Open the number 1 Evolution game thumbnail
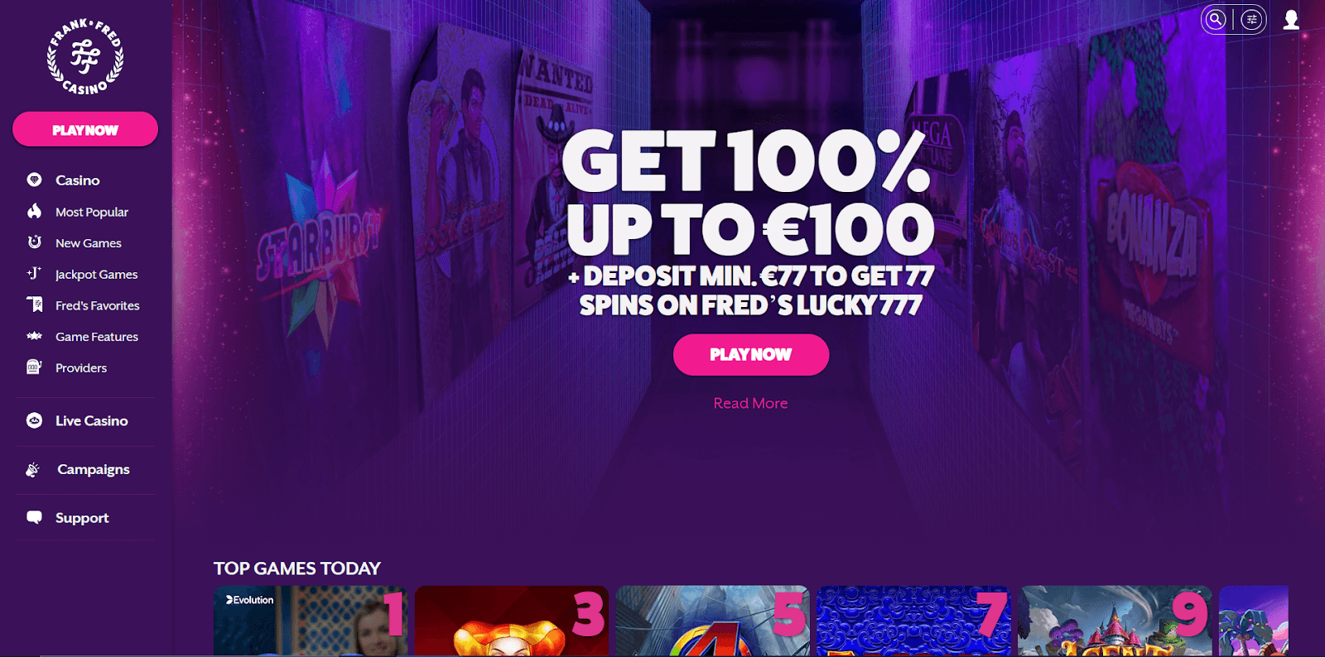Image resolution: width=1325 pixels, height=657 pixels. pos(311,621)
